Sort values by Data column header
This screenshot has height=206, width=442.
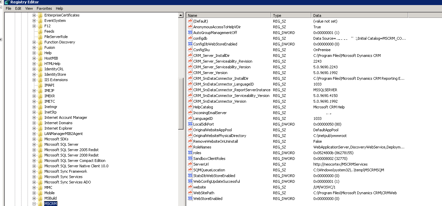pyautogui.click(x=360, y=15)
